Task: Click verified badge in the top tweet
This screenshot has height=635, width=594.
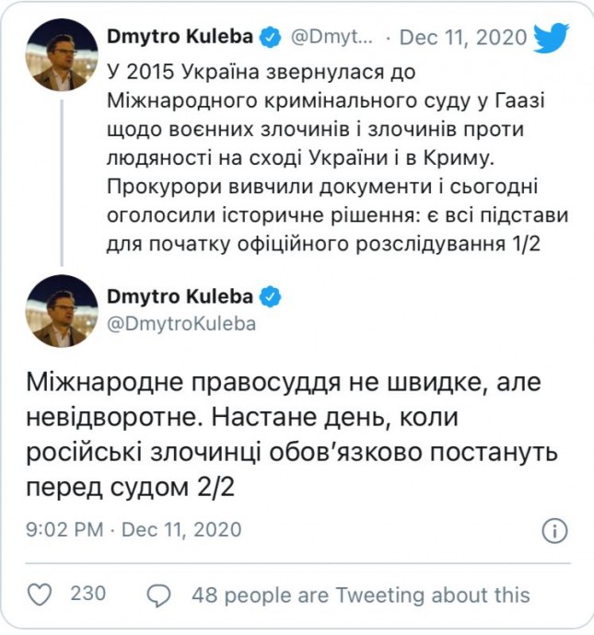Action: [x=270, y=39]
